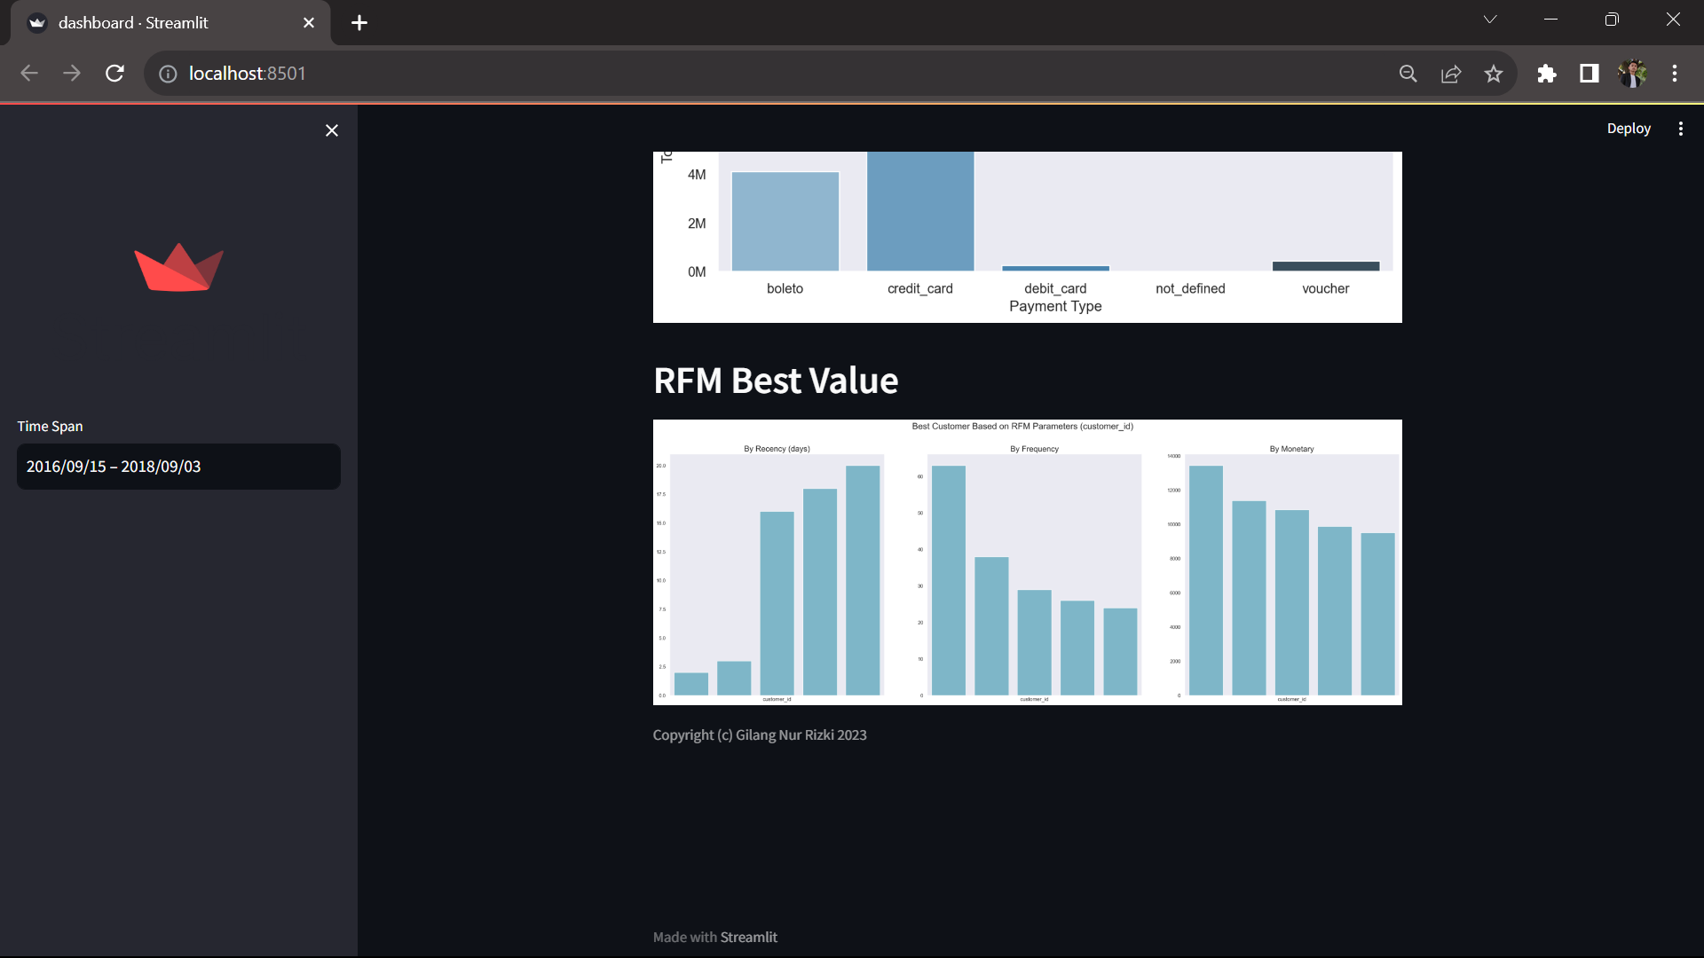Click the Deploy button
The image size is (1704, 958).
(x=1628, y=129)
